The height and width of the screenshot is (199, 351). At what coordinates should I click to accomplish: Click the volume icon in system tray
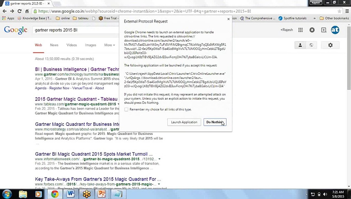(325, 194)
